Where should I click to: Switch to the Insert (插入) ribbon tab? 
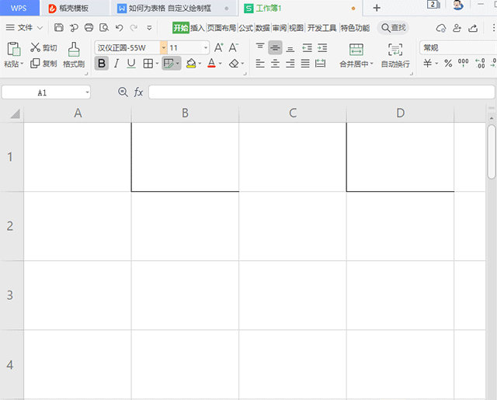[x=197, y=28]
